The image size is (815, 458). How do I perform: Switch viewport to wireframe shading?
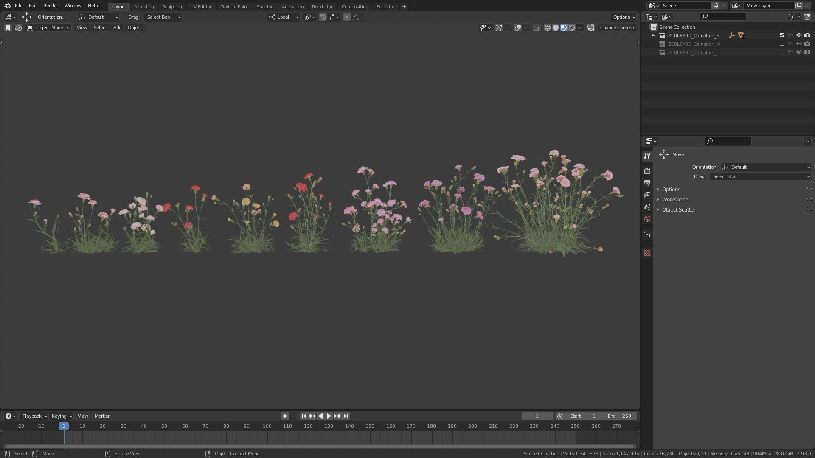click(x=548, y=28)
